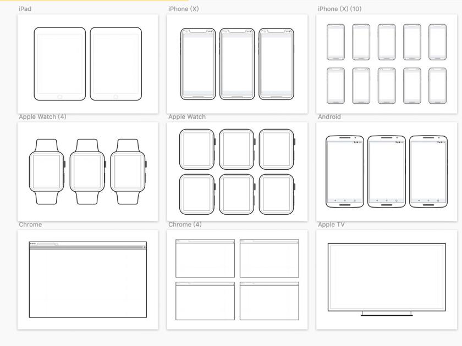
Task: Click the status bar icons on the right Android phone
Action: [439, 142]
